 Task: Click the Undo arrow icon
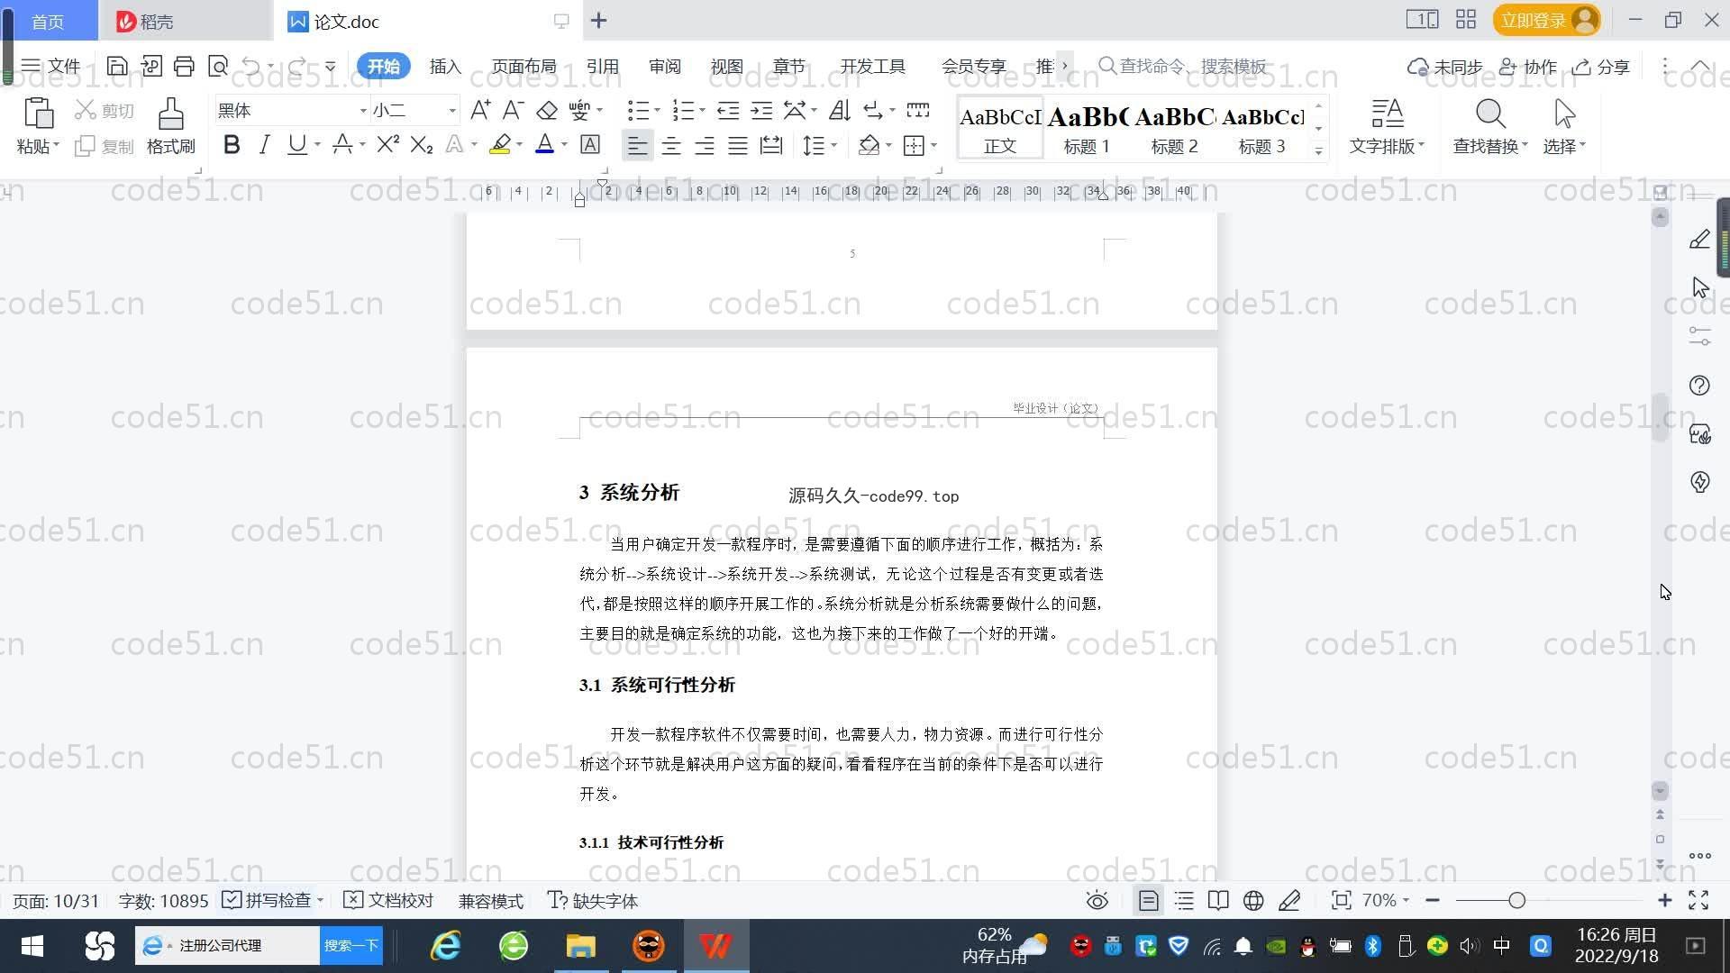(x=251, y=66)
